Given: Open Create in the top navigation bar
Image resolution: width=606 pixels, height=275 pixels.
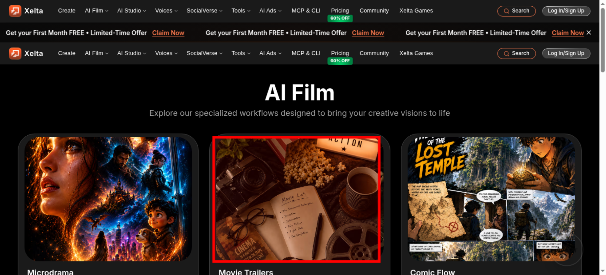Looking at the screenshot, I should (67, 11).
